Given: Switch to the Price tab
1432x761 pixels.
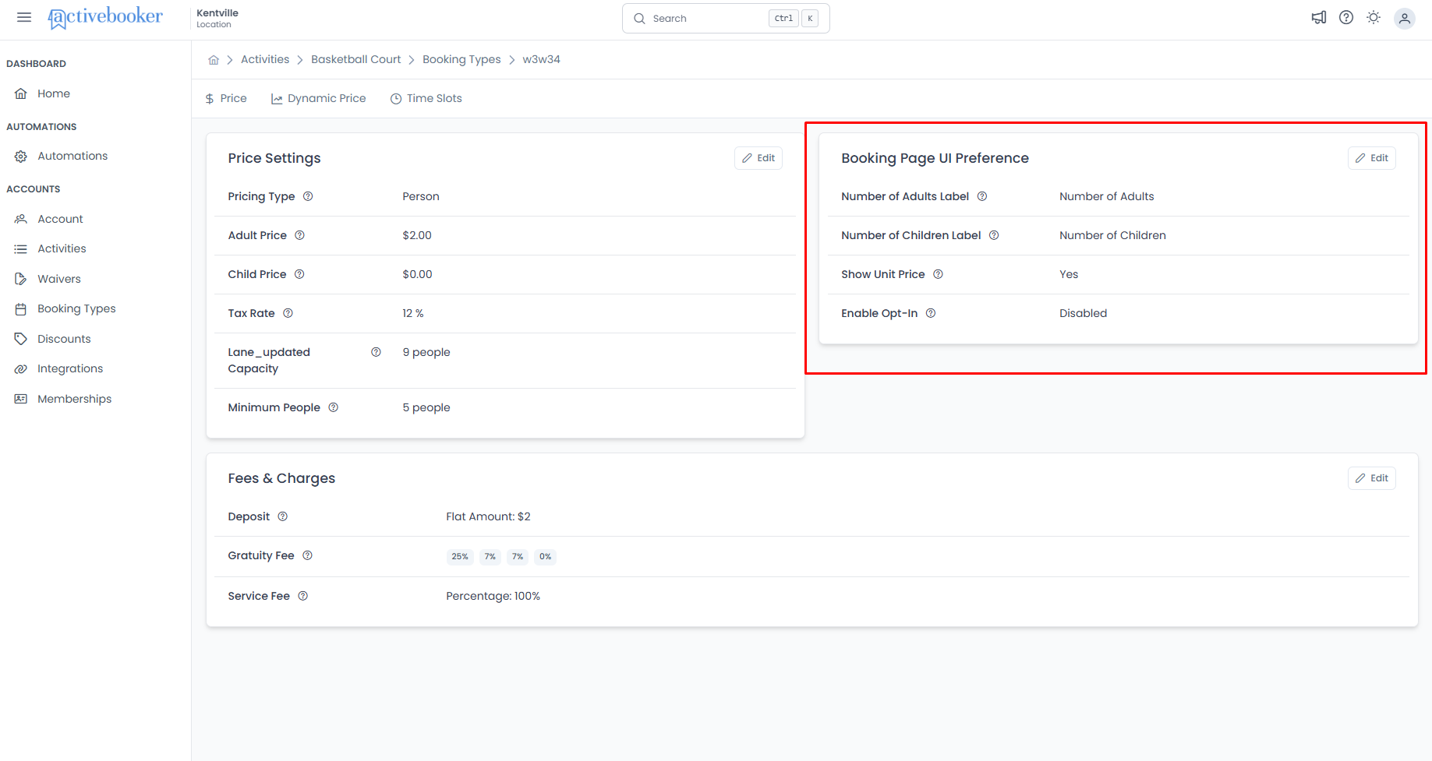Looking at the screenshot, I should (x=225, y=98).
